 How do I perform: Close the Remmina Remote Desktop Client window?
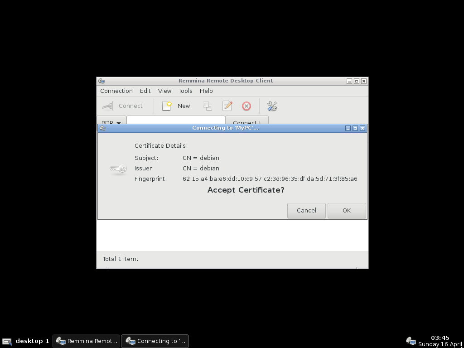click(x=364, y=81)
